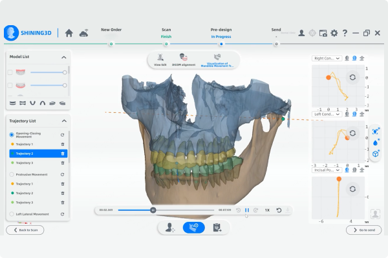Image resolution: width=388 pixels, height=258 pixels.
Task: Refresh the Opening-Closing Movement trajectory
Action: (63, 135)
